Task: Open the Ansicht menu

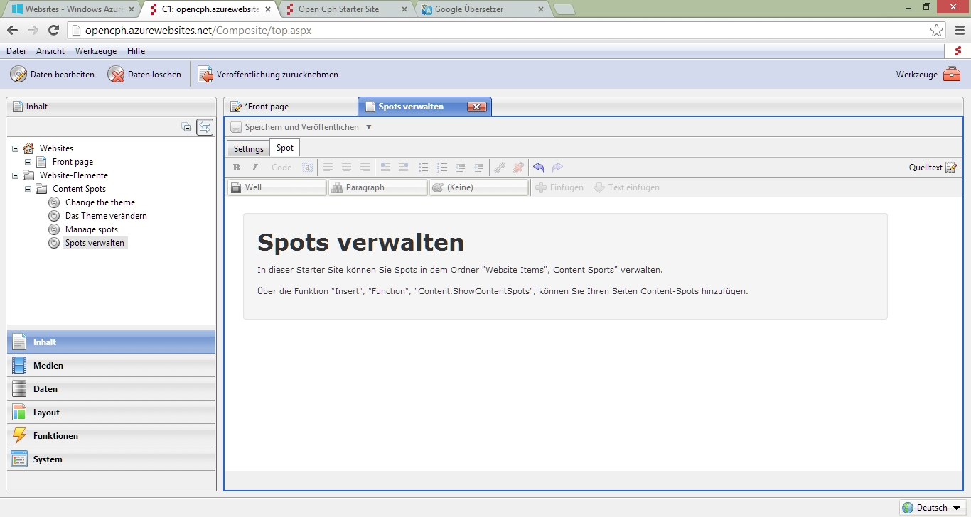Action: pyautogui.click(x=50, y=51)
